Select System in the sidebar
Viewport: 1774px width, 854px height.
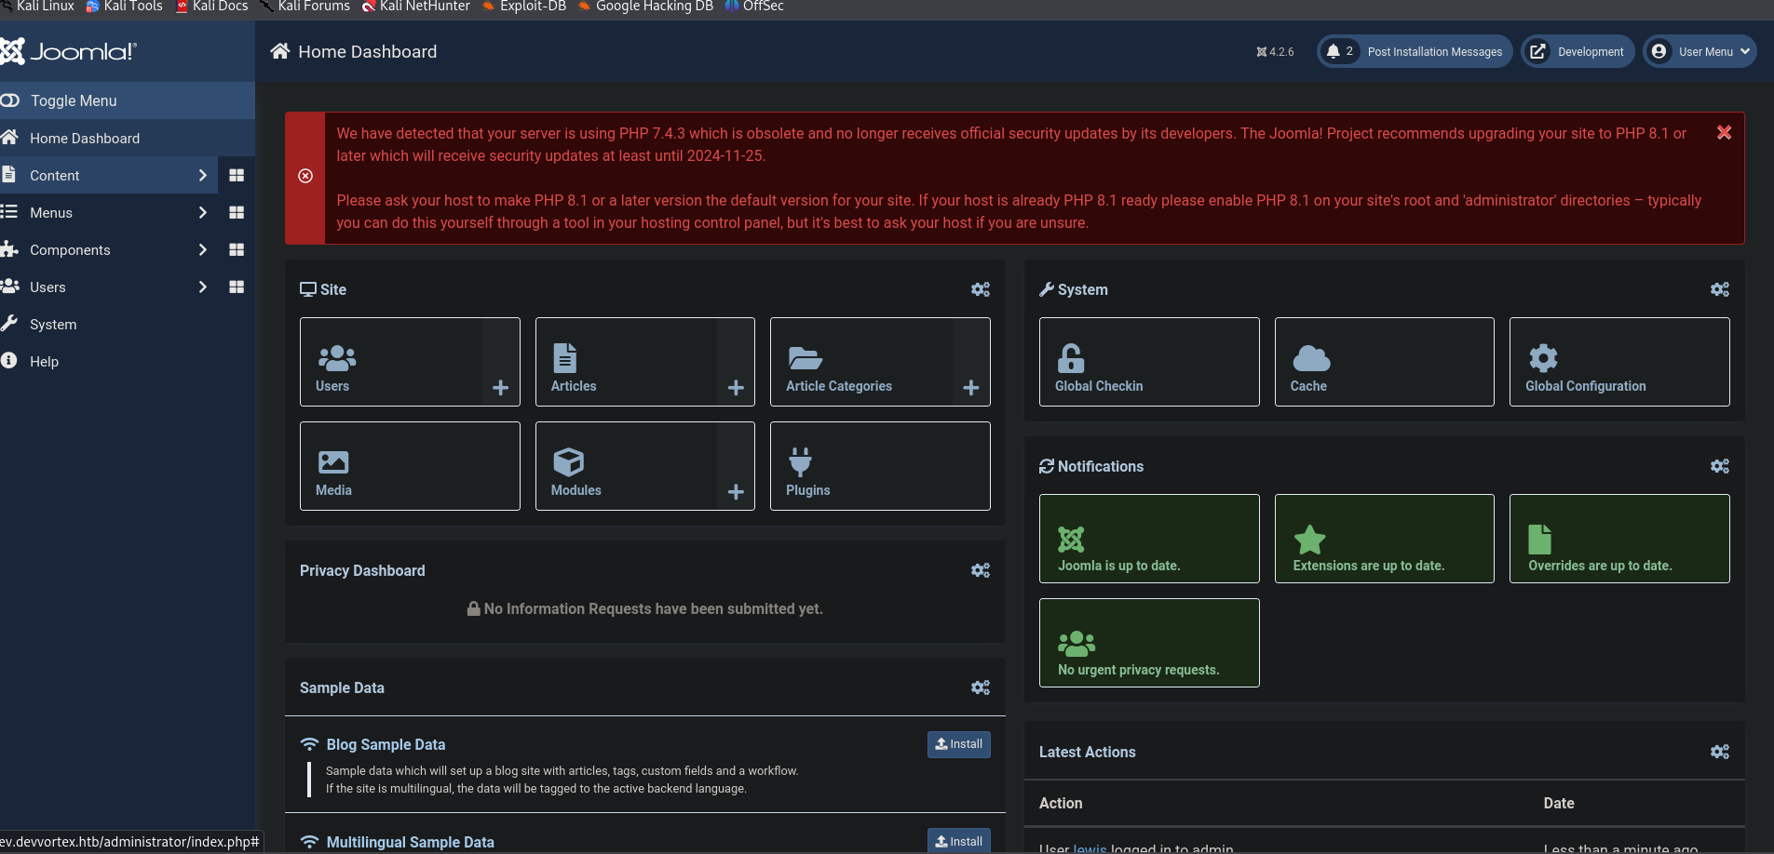[53, 325]
